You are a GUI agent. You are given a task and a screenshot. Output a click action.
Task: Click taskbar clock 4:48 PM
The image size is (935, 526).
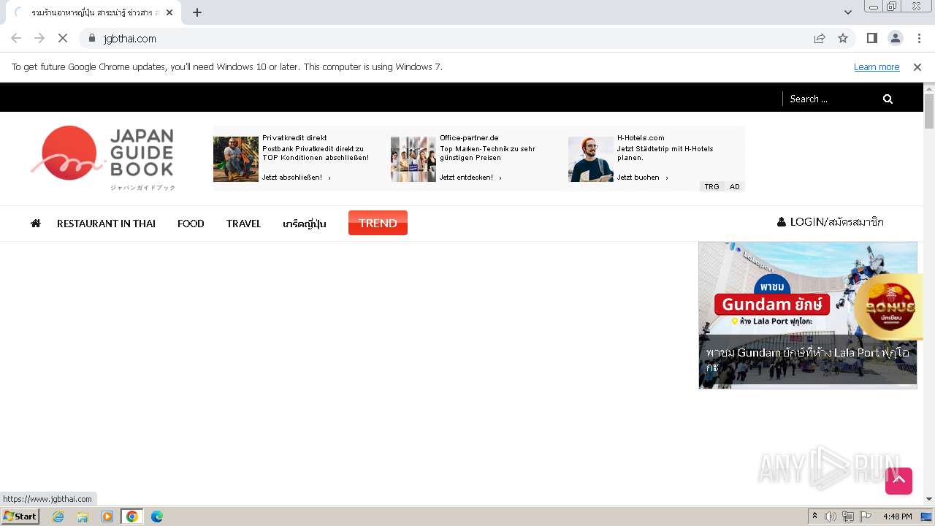(897, 517)
